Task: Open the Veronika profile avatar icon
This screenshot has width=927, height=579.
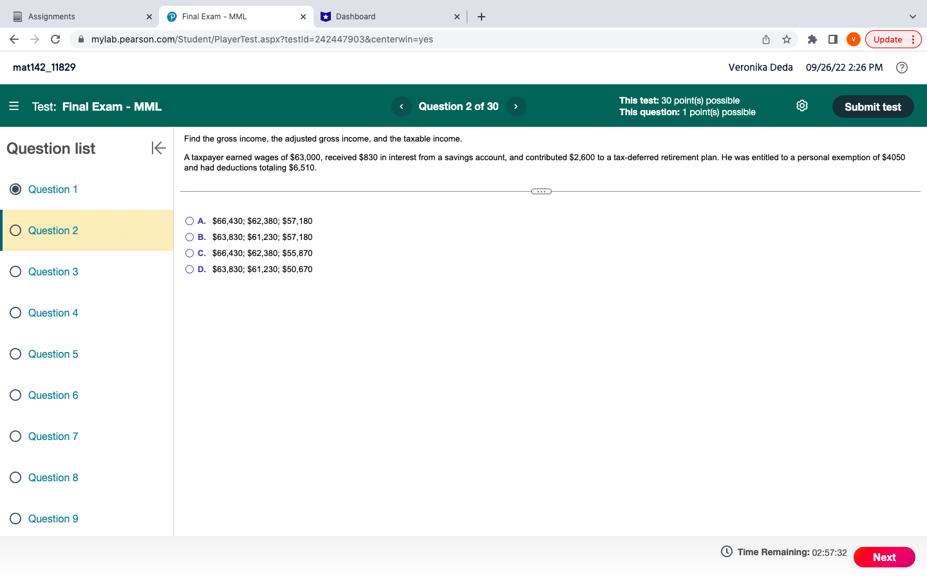Action: coord(853,39)
